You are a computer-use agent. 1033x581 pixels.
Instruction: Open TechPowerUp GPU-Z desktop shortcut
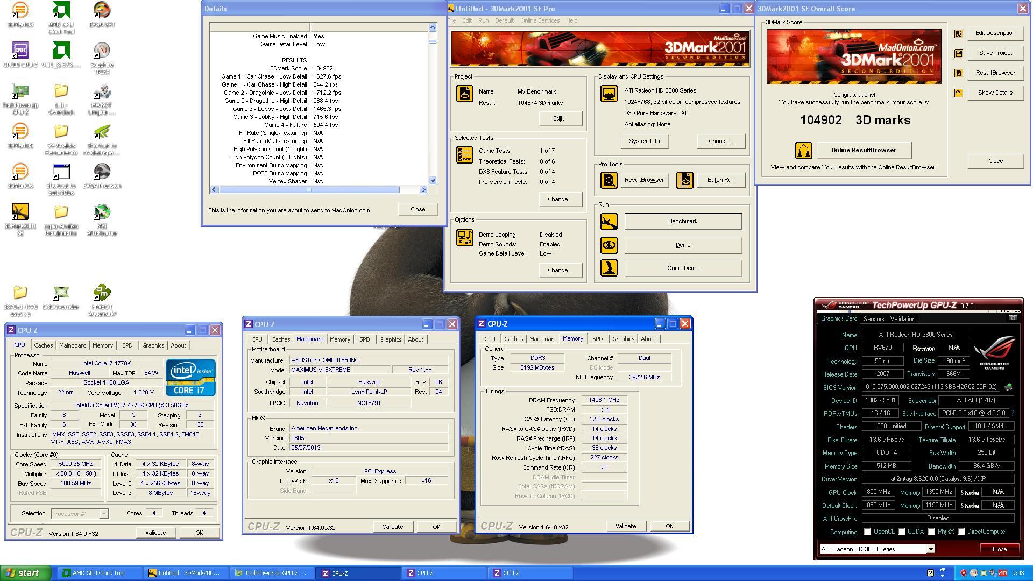point(20,99)
